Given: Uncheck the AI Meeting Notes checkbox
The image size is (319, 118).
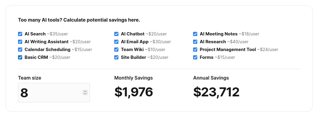Looking at the screenshot, I should tap(195, 34).
